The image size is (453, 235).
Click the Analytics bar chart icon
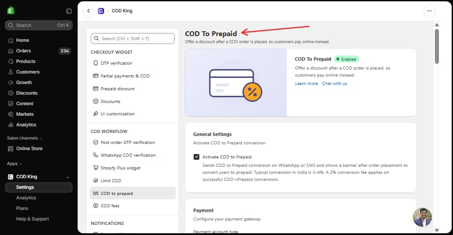11,125
